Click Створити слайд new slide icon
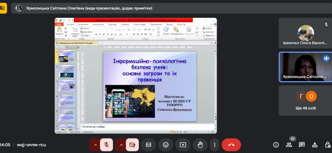The height and width of the screenshot is (153, 332). 75,29
